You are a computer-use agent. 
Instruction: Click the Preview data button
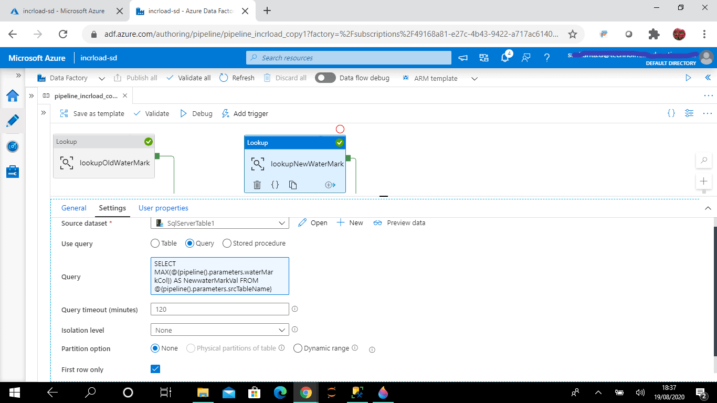click(399, 222)
